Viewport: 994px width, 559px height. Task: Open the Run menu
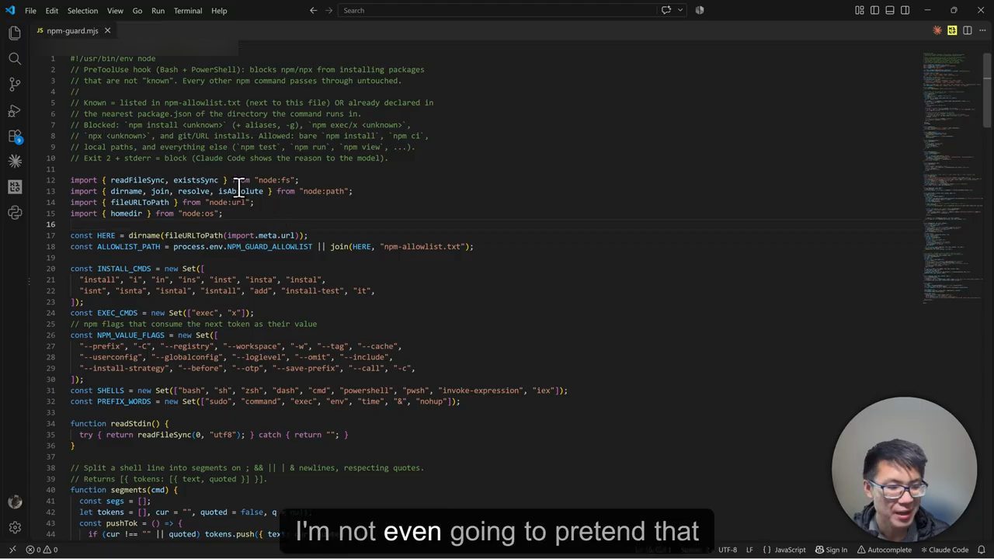158,11
